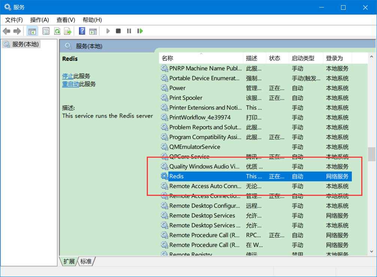Click the vertical scrollbar thumb
Image resolution: width=377 pixels, height=277 pixels.
[x=371, y=154]
